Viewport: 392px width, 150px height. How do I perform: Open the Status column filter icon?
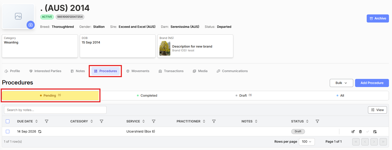coord(317,121)
